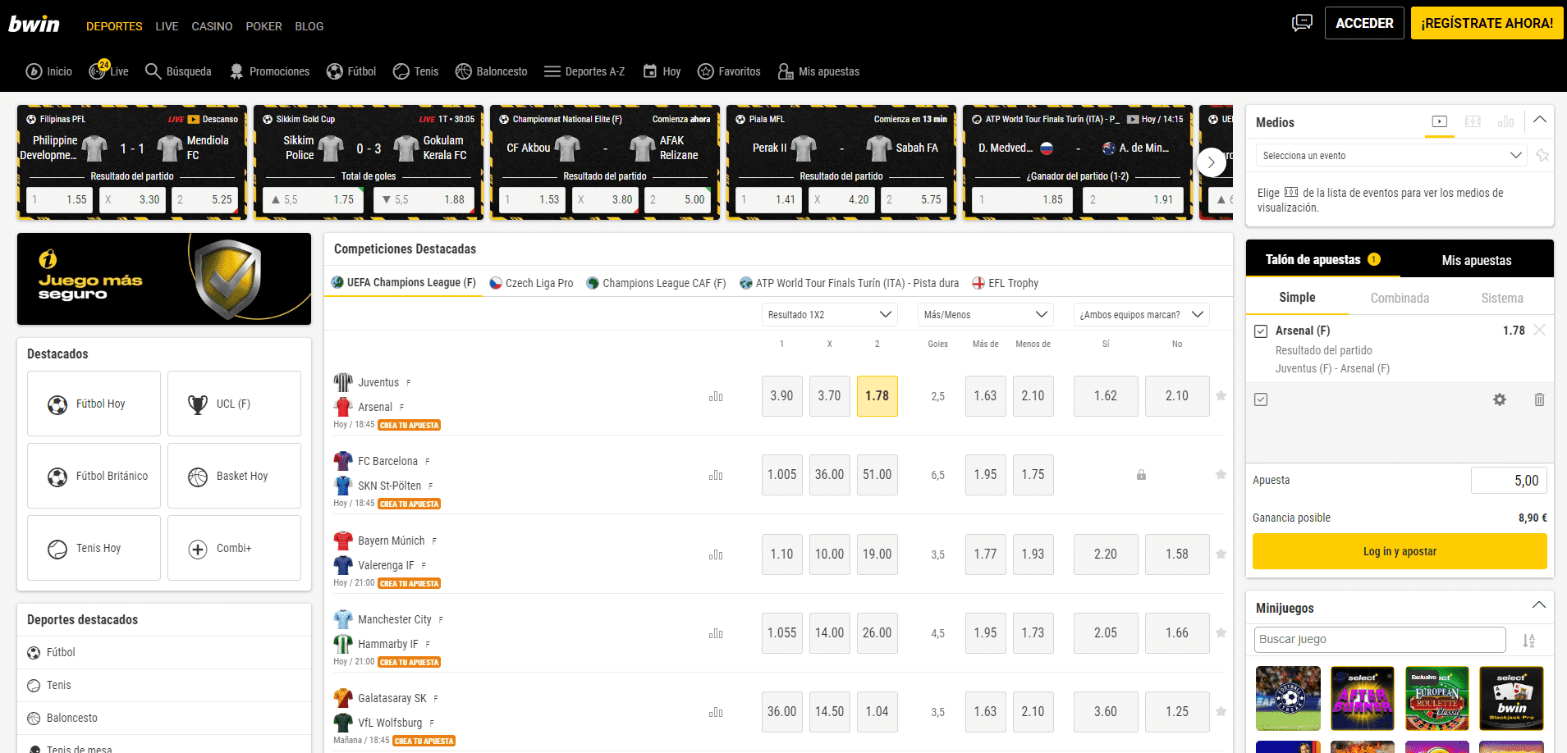Image resolution: width=1567 pixels, height=753 pixels.
Task: Open Más/Menos dropdown
Action: [x=985, y=315]
